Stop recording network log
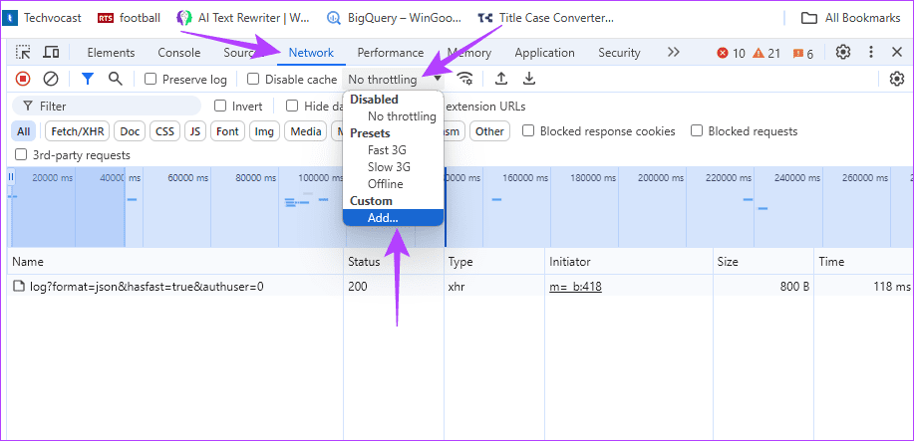Viewport: 914px width, 441px height. click(x=23, y=79)
